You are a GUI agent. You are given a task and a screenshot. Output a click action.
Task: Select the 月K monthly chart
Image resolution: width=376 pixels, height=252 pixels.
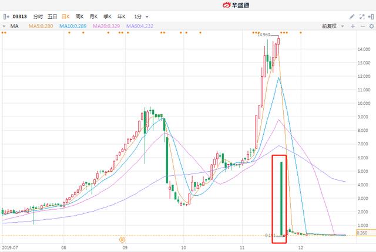[93, 16]
